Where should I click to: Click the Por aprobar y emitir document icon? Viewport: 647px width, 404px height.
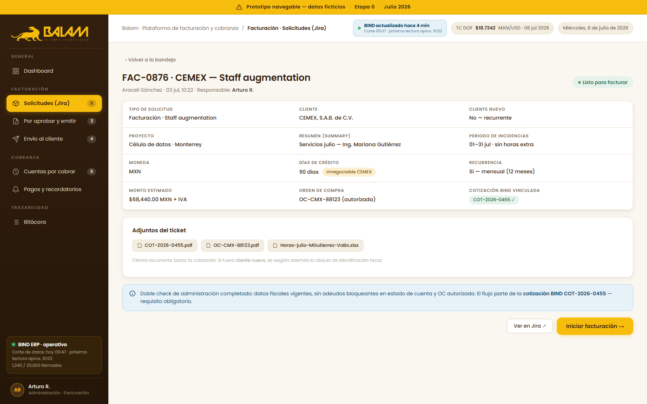(x=16, y=121)
